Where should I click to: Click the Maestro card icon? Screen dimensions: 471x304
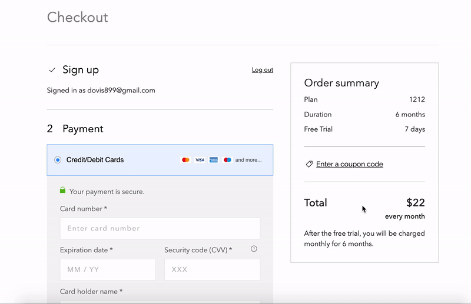point(227,160)
